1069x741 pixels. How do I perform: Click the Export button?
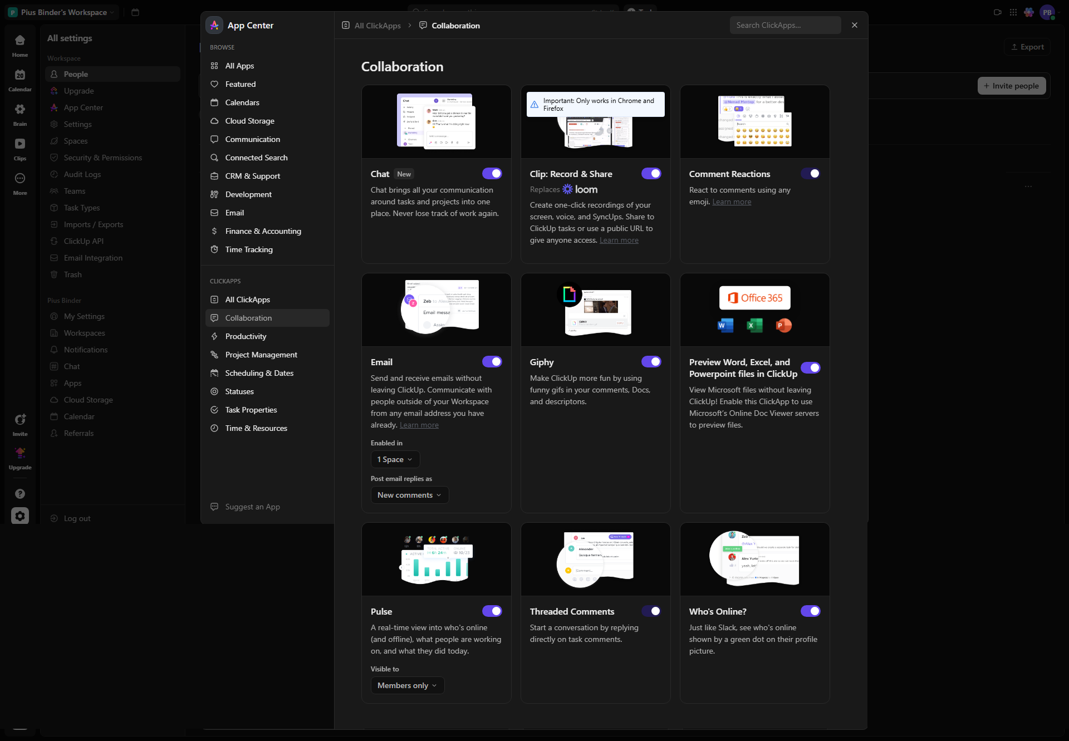pos(1027,47)
